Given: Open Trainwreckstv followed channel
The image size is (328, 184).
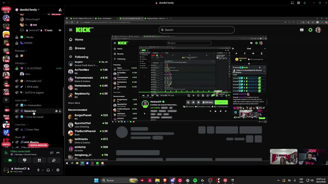Looking at the screenshot, I should click(88, 79).
